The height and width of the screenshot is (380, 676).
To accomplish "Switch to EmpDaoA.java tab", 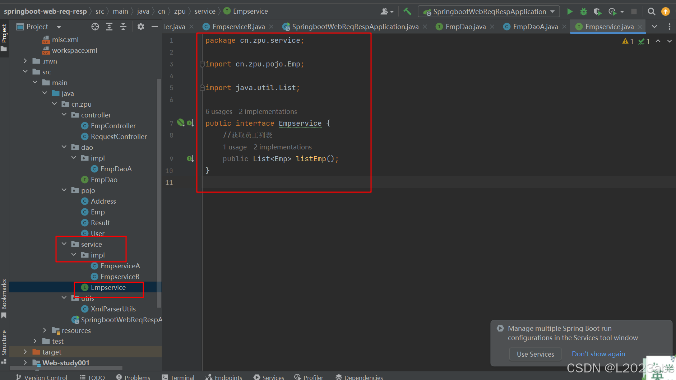I will point(535,27).
